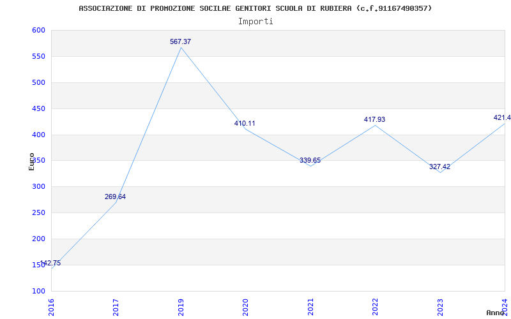This screenshot has height=319, width=511.
Task: Click the 600 y-axis tick label
Action: click(x=38, y=30)
